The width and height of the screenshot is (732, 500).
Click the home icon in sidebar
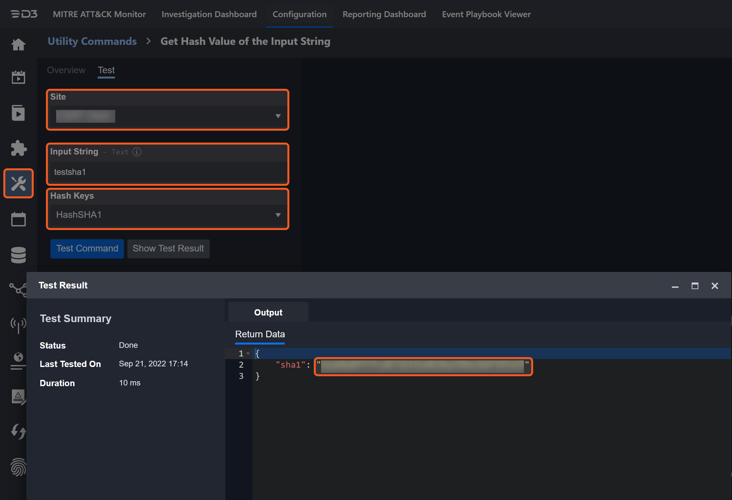(x=18, y=44)
